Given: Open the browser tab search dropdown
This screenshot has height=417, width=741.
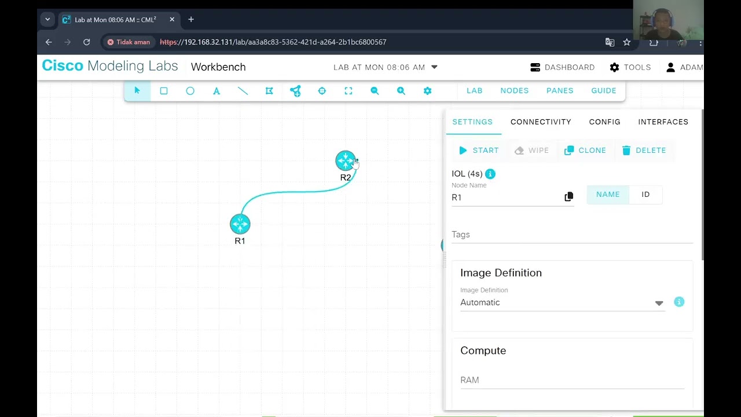Looking at the screenshot, I should pos(47,20).
